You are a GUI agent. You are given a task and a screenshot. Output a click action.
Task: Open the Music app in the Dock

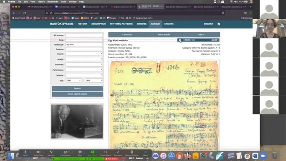(163, 156)
